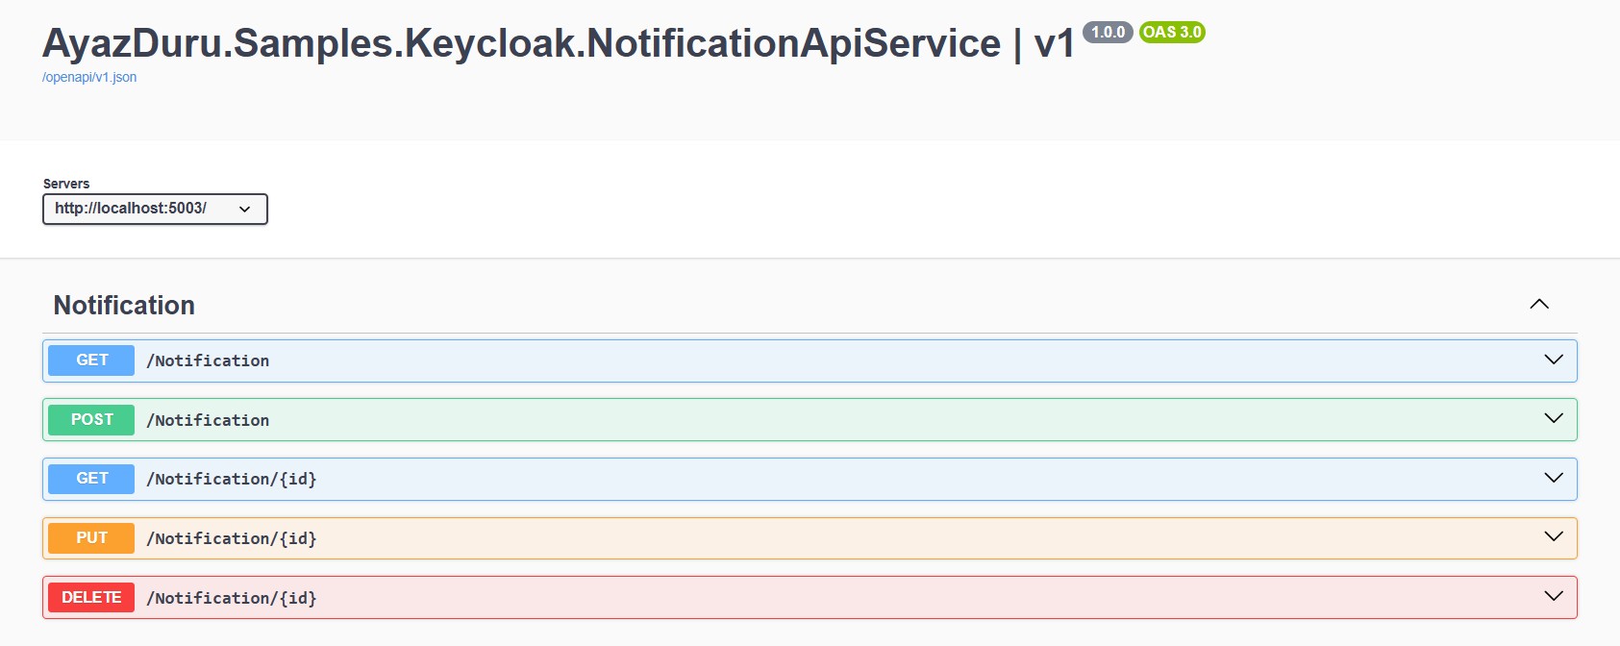Click the OAS 3.0 badge

click(1171, 33)
